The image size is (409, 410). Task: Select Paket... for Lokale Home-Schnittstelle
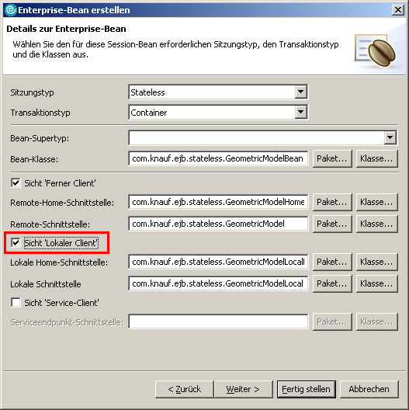coord(332,262)
